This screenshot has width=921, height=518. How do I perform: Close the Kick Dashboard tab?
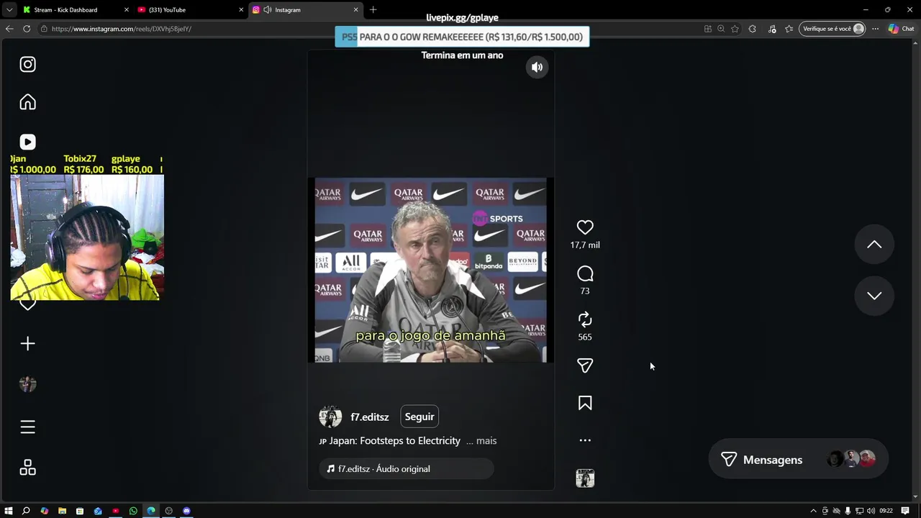tap(127, 10)
